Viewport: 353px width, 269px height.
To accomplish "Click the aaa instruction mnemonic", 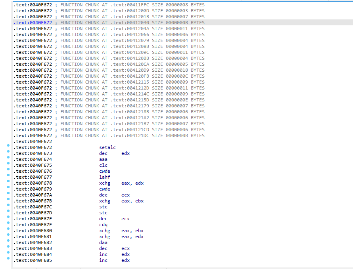I will (103, 159).
